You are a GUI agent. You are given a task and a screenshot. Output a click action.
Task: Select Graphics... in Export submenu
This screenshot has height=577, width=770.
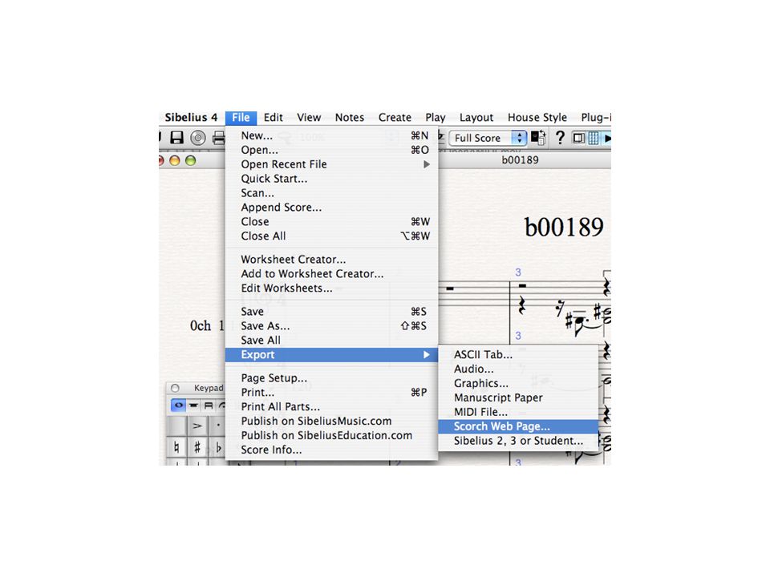tap(518, 383)
